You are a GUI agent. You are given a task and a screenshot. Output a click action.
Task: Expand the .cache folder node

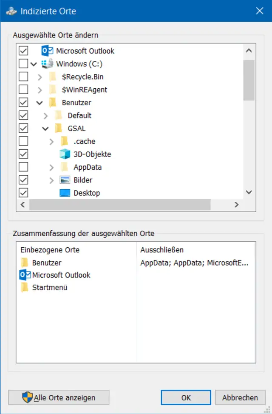click(x=51, y=142)
